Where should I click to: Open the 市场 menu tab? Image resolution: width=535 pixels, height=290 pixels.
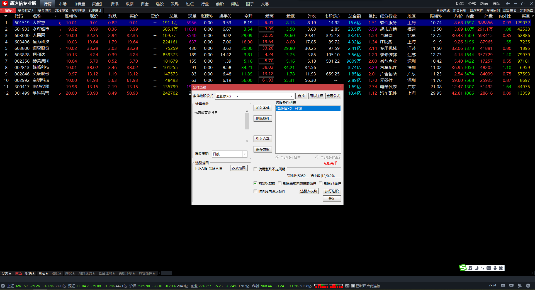(x=63, y=4)
